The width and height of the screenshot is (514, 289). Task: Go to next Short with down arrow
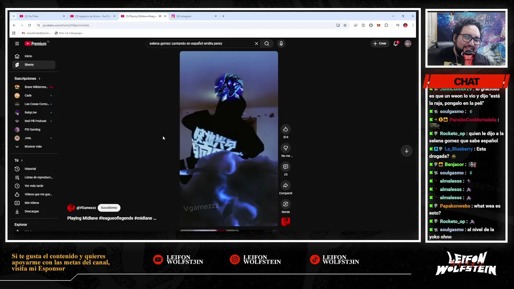coord(406,151)
